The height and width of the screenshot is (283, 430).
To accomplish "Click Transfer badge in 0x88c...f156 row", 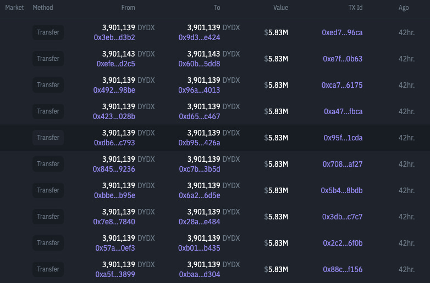I will 48,269.
